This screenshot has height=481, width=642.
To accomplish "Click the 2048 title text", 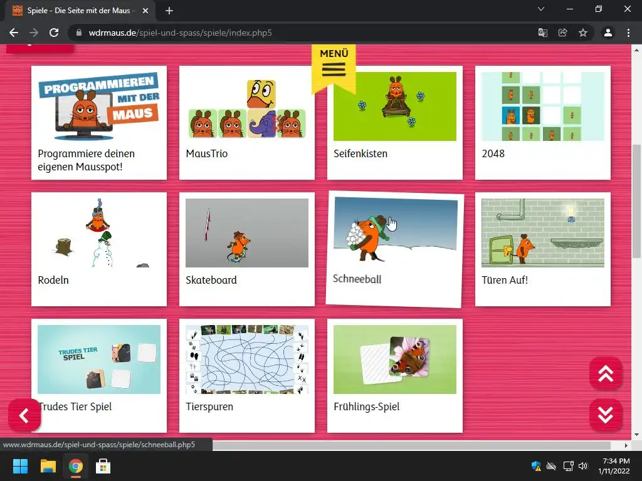I will [493, 153].
